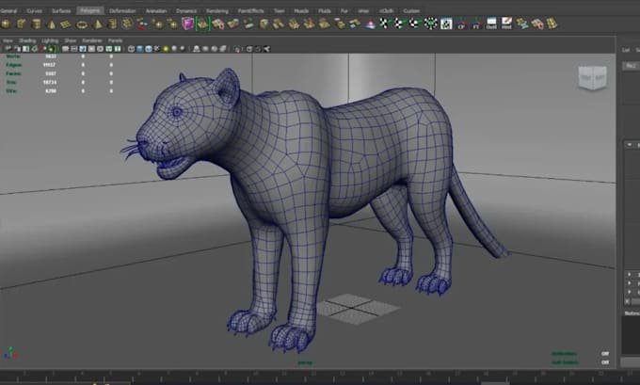Click the shelf icon framed by green brackets

[202, 24]
